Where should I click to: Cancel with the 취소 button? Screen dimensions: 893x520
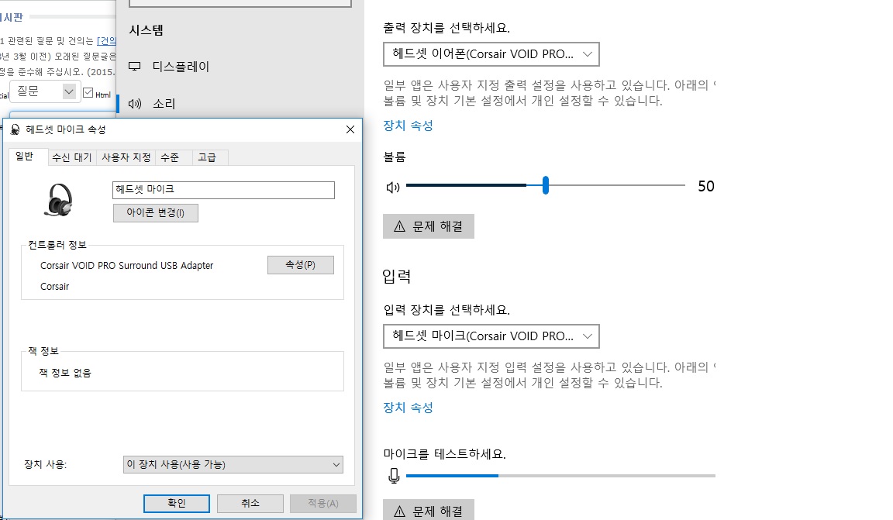[250, 504]
